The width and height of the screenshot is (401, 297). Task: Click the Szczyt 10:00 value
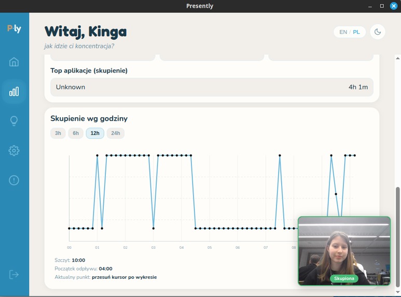[x=78, y=260]
